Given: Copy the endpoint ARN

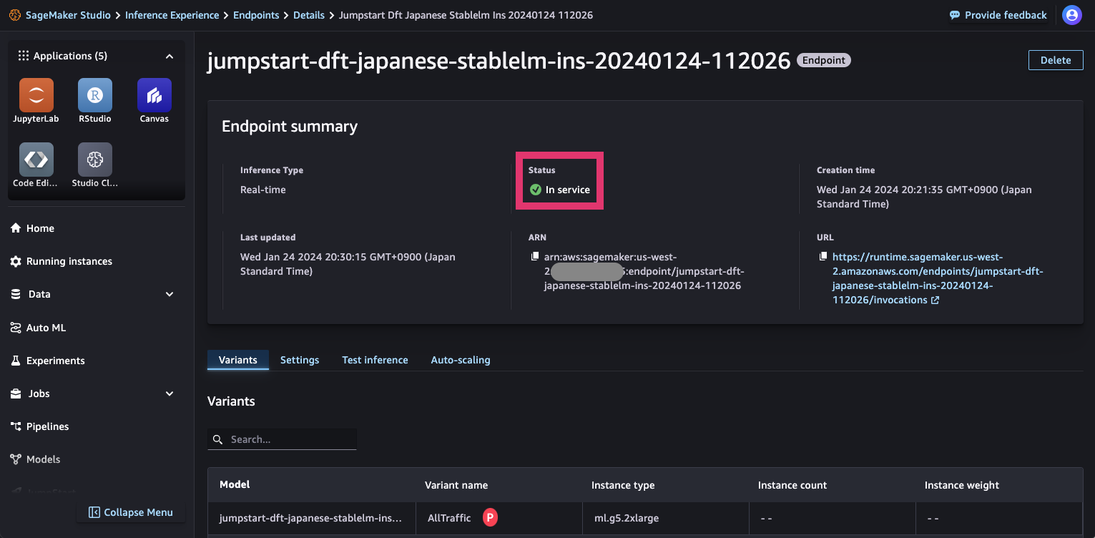Looking at the screenshot, I should pyautogui.click(x=534, y=255).
